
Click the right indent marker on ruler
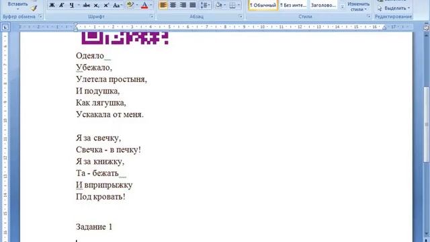(x=384, y=28)
